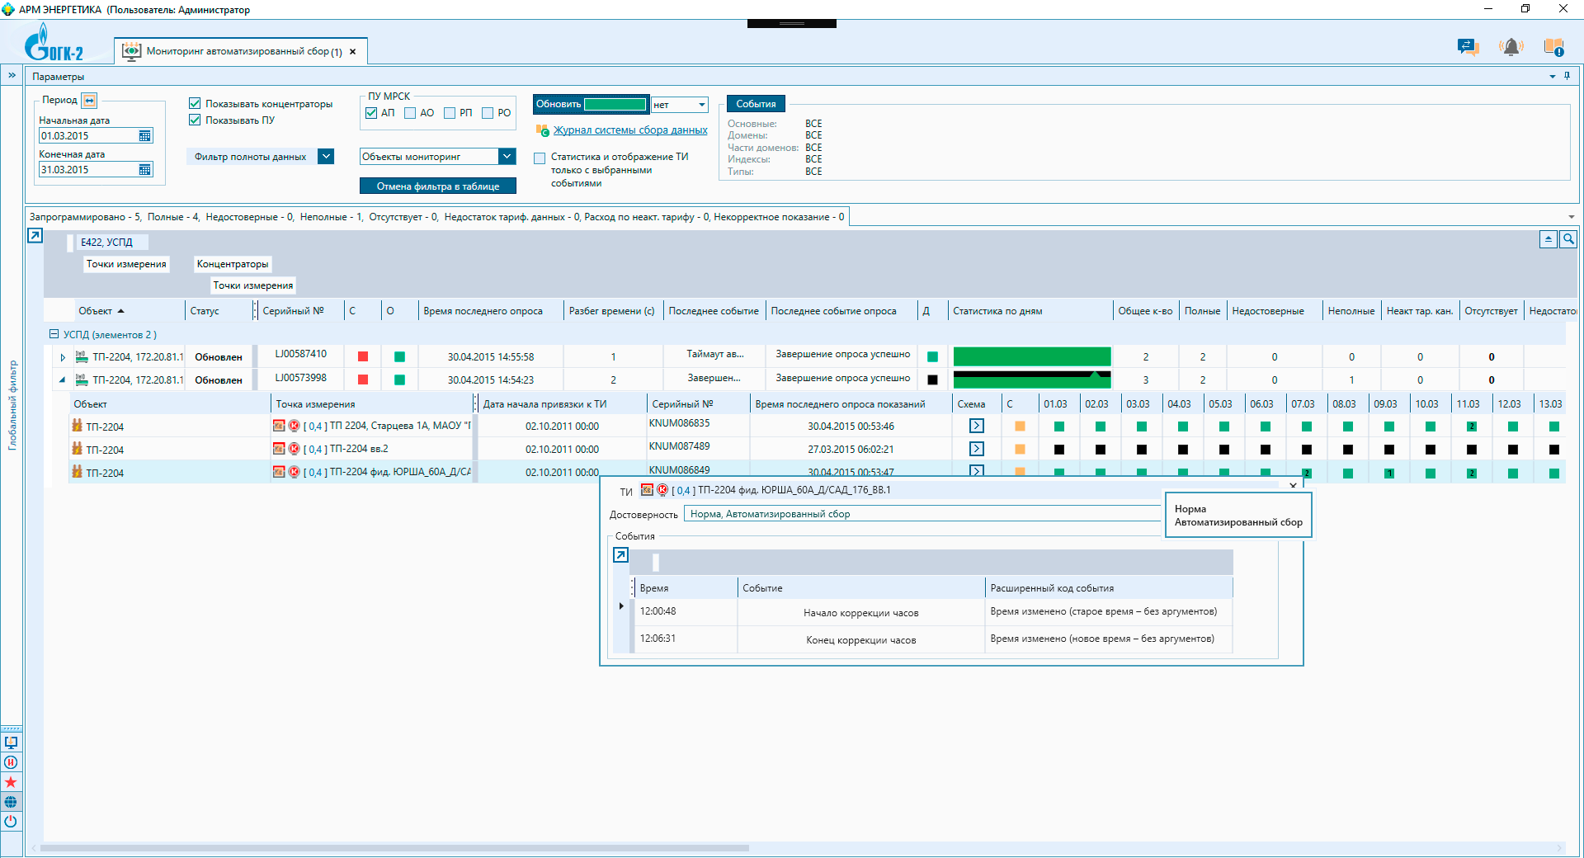
Task: Open the book with exclamation mark icon
Action: pos(1553,47)
